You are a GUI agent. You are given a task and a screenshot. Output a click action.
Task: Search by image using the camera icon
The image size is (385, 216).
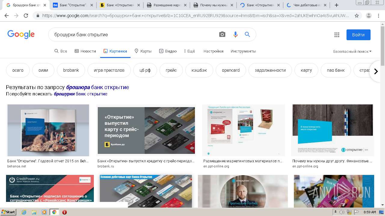222,34
